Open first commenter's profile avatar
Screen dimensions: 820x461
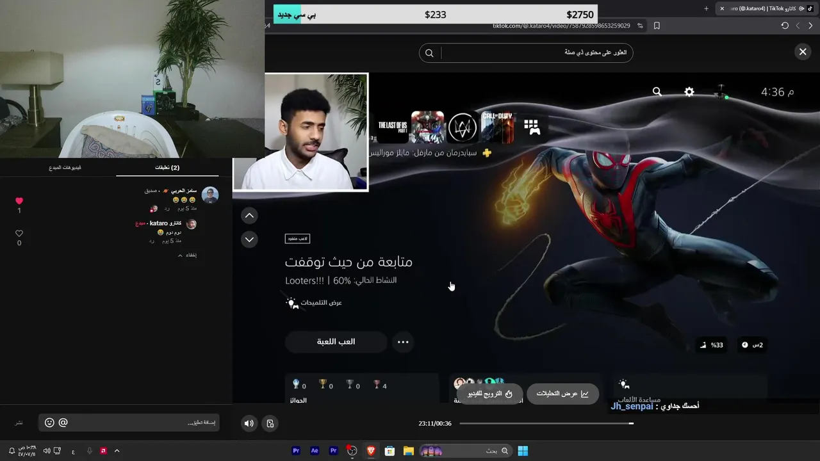(x=209, y=195)
